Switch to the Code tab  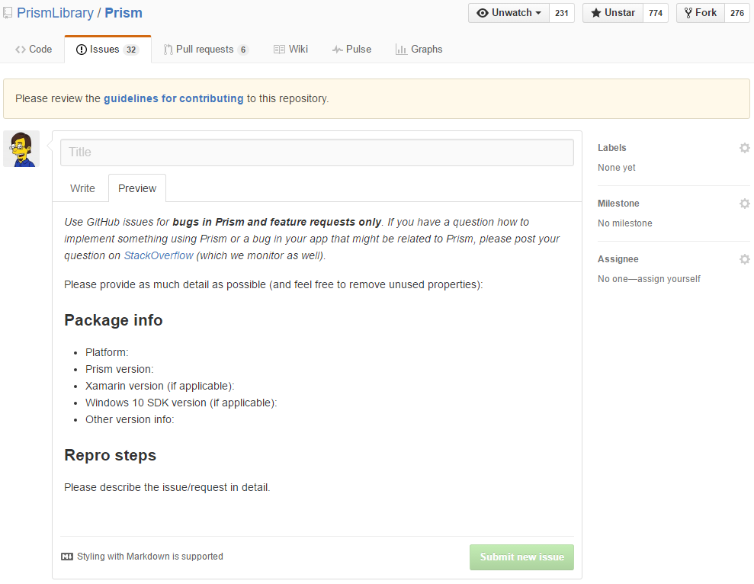pyautogui.click(x=34, y=49)
